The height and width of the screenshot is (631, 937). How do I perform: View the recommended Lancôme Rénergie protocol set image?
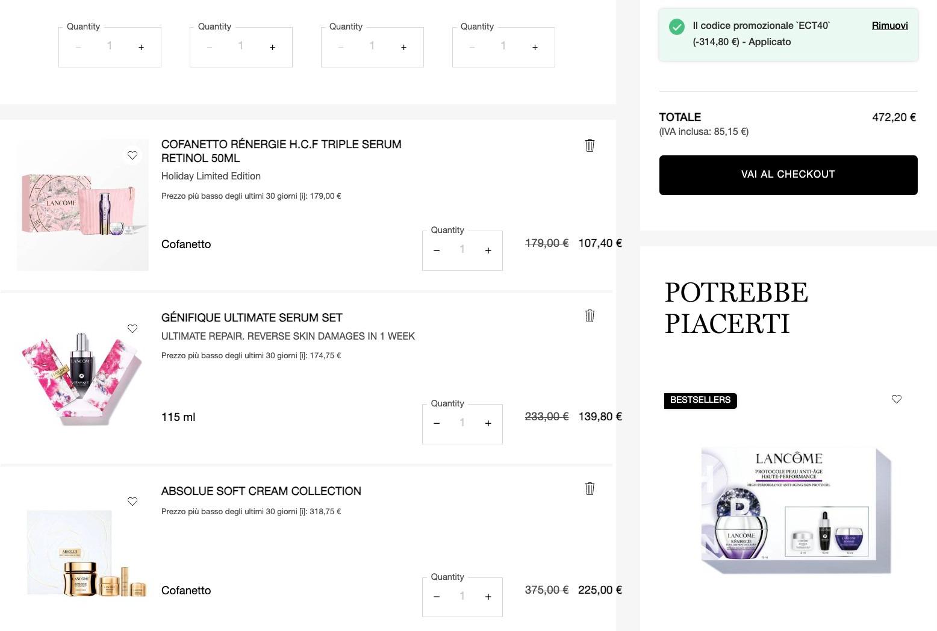click(x=795, y=511)
